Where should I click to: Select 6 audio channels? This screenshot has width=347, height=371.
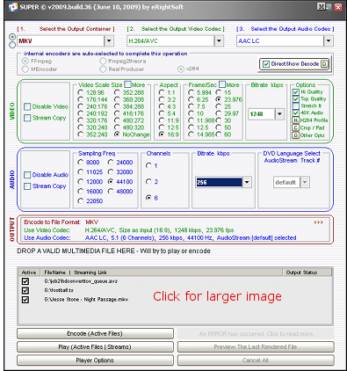pos(148,198)
